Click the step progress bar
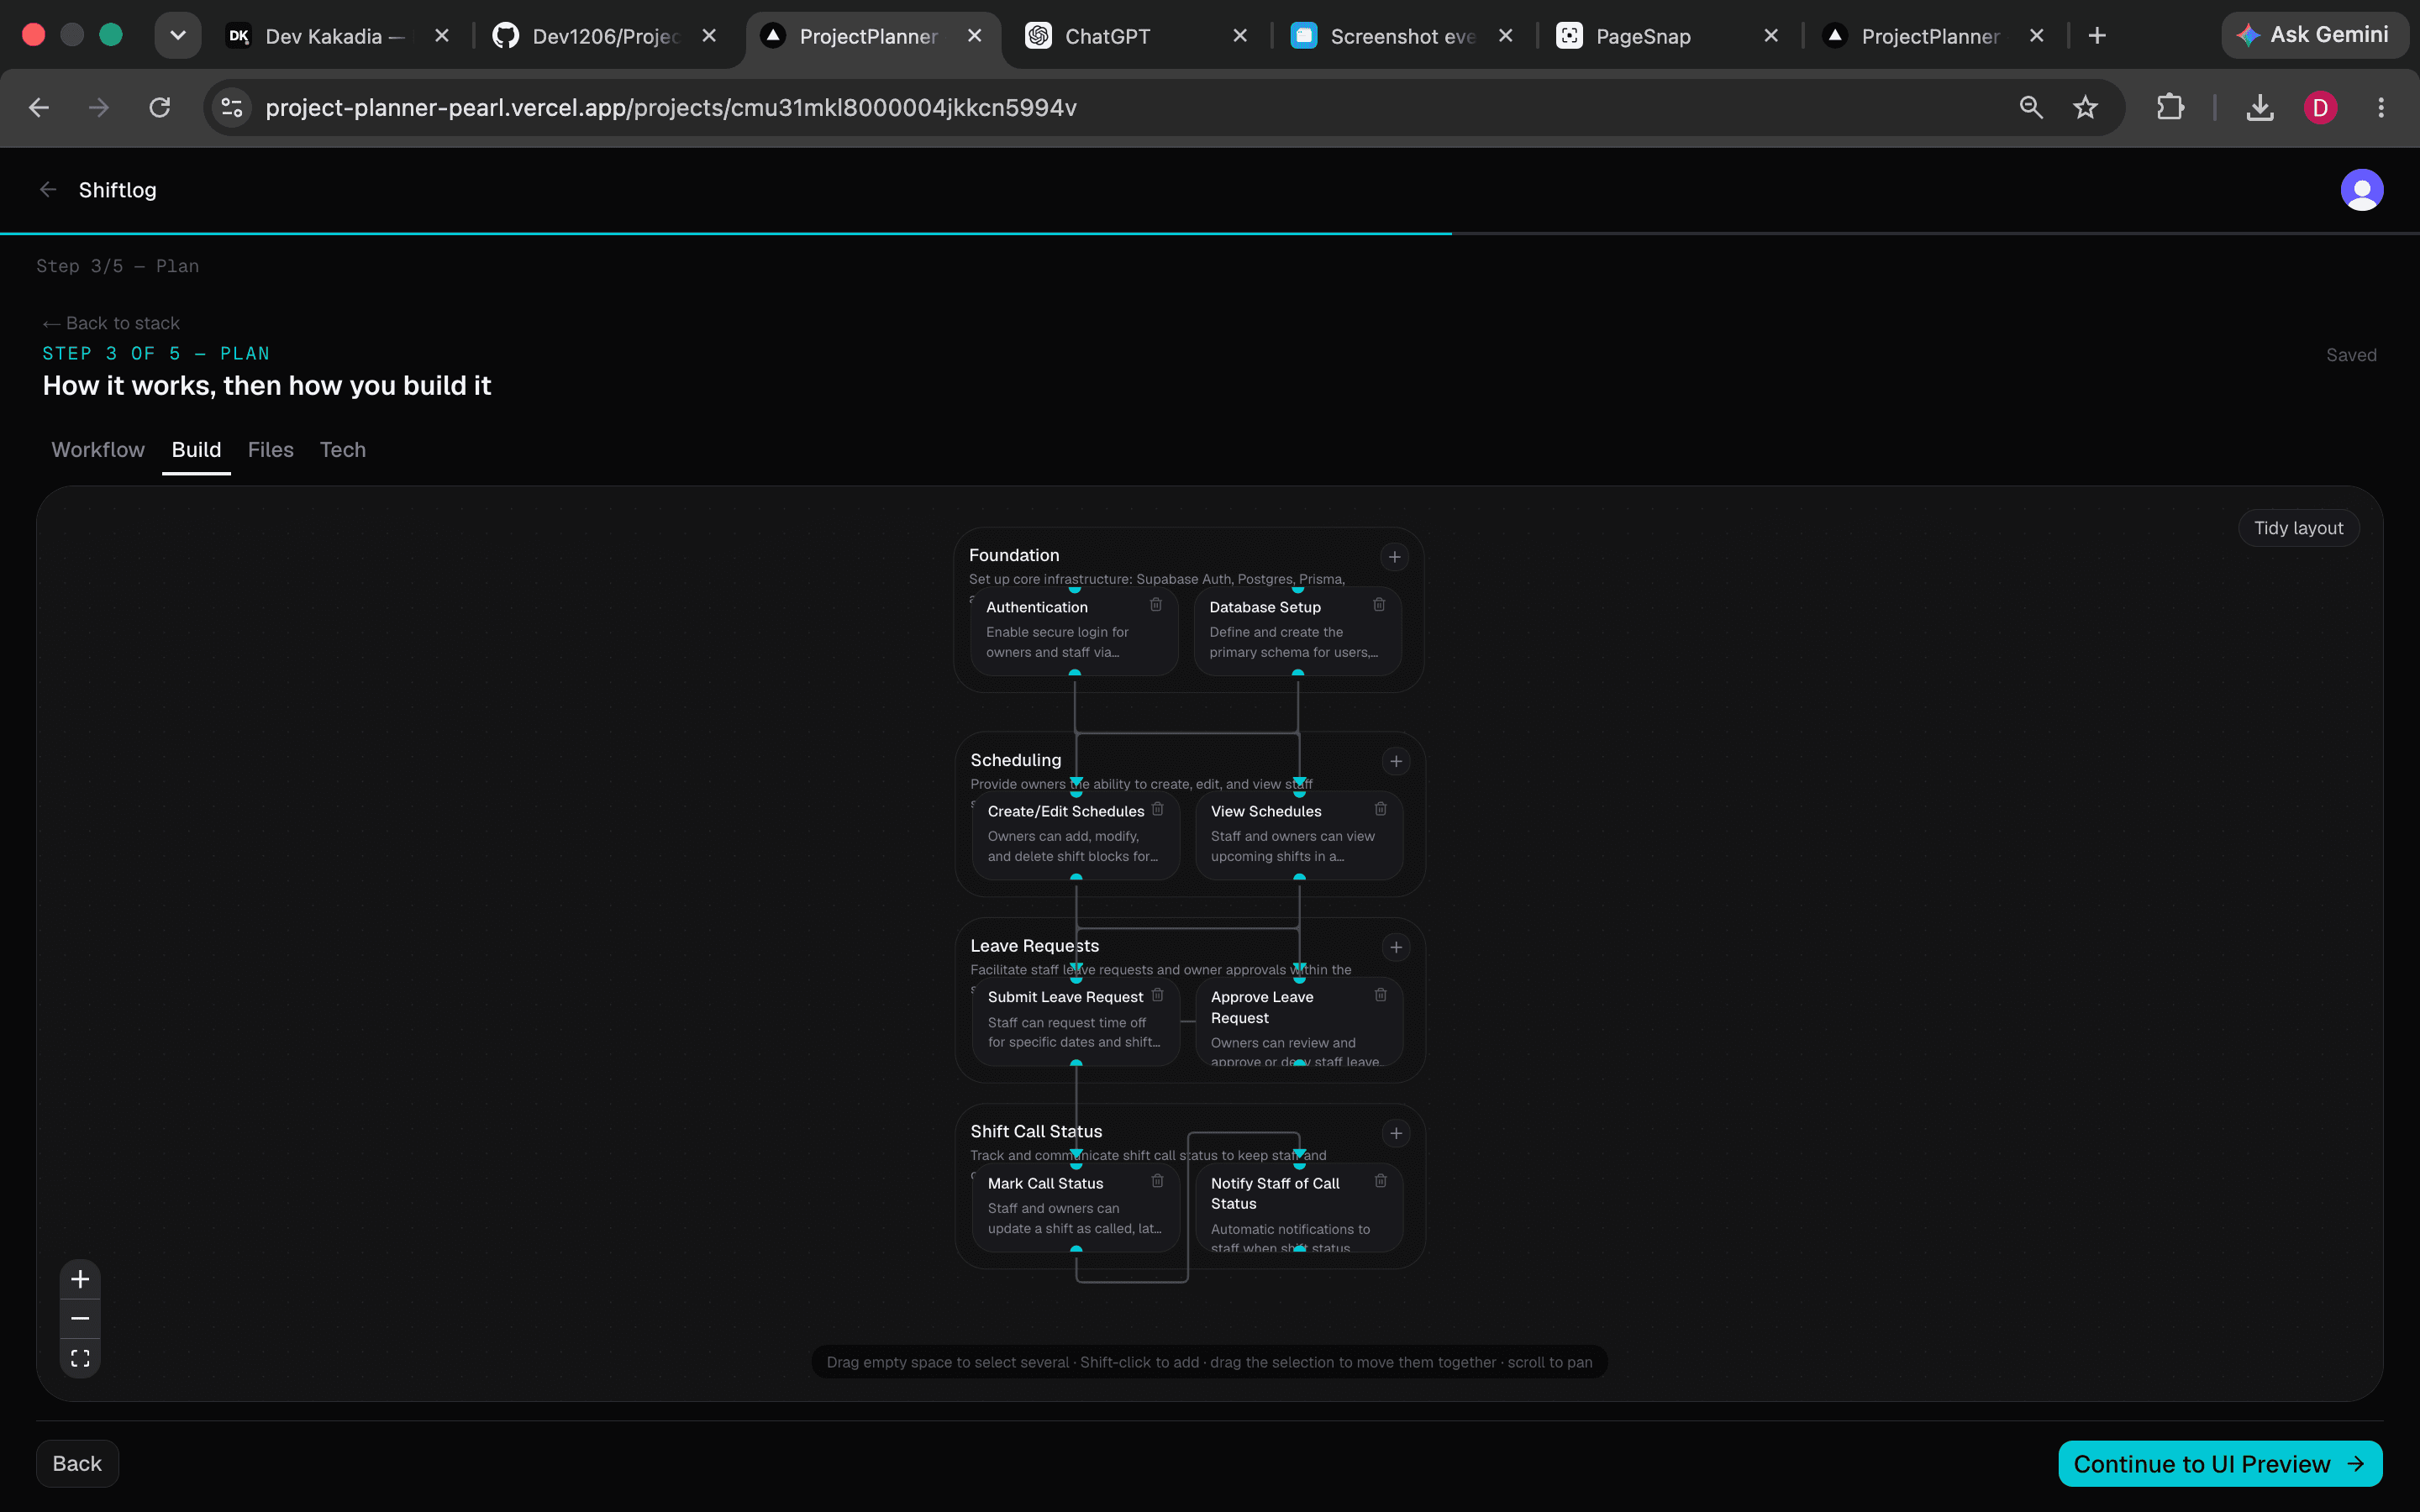Image resolution: width=2420 pixels, height=1512 pixels. (x=1210, y=233)
